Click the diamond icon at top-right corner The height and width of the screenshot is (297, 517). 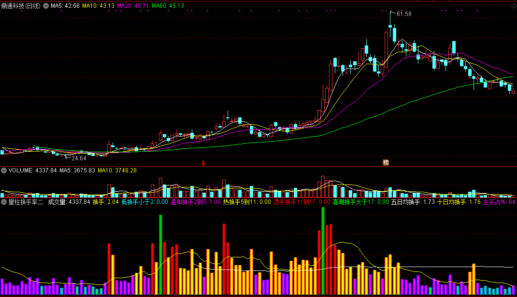pos(514,6)
